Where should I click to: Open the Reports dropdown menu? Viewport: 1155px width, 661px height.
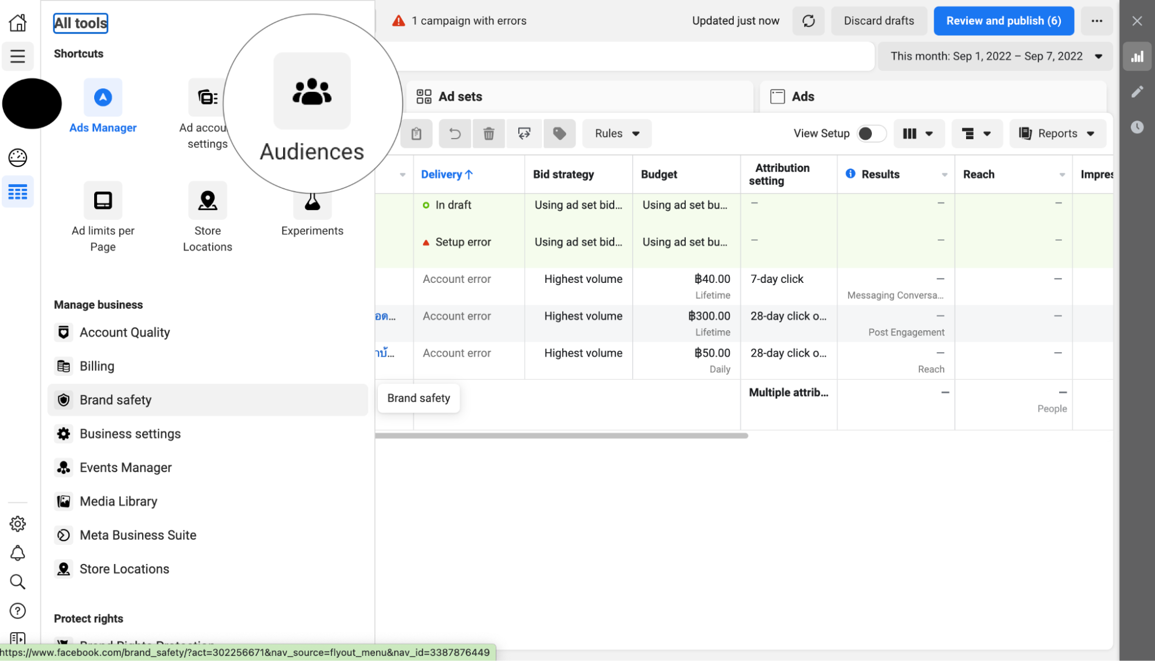pos(1057,134)
